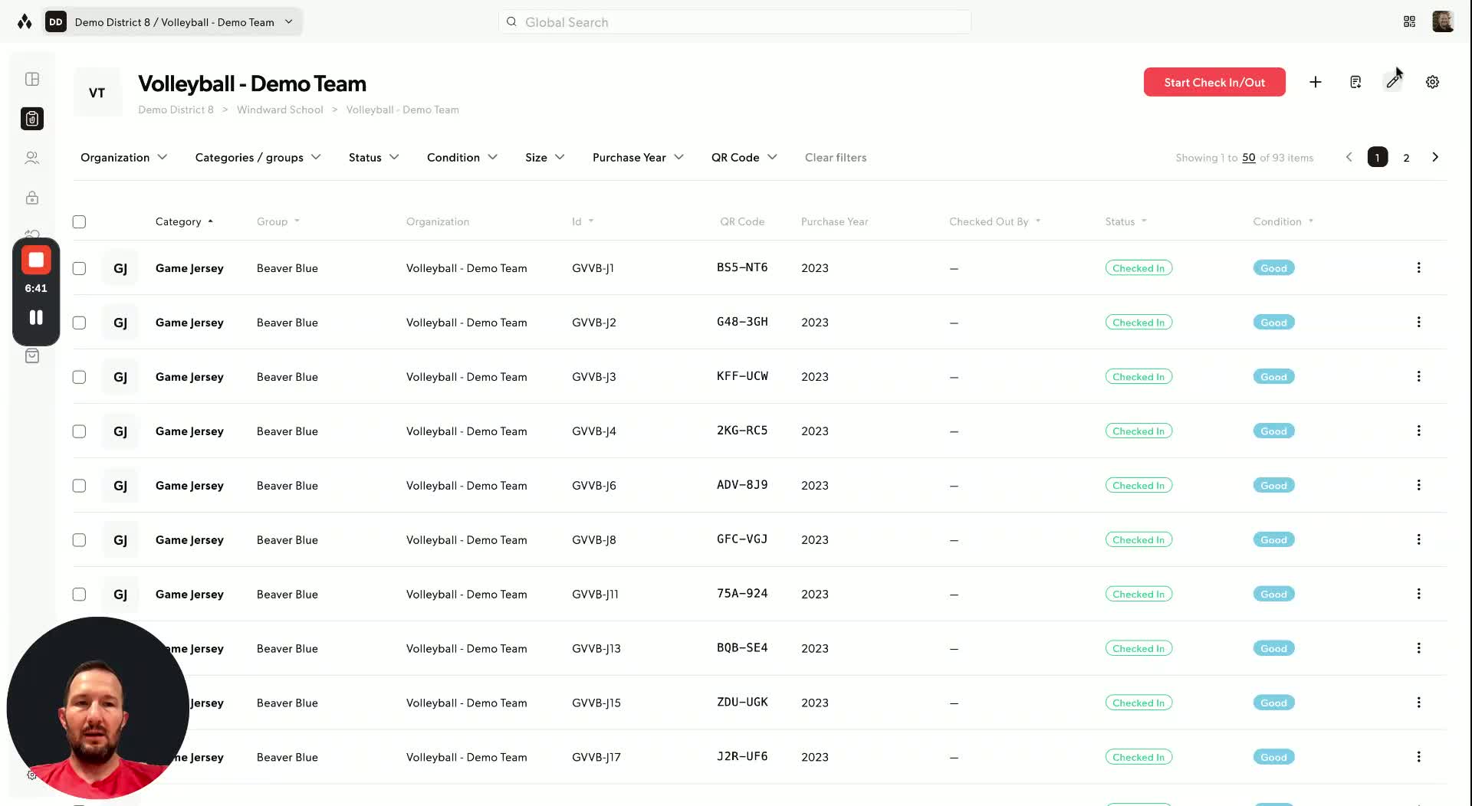Image resolution: width=1472 pixels, height=806 pixels.
Task: Open row menu for GVVB-J13
Action: (x=1418, y=648)
